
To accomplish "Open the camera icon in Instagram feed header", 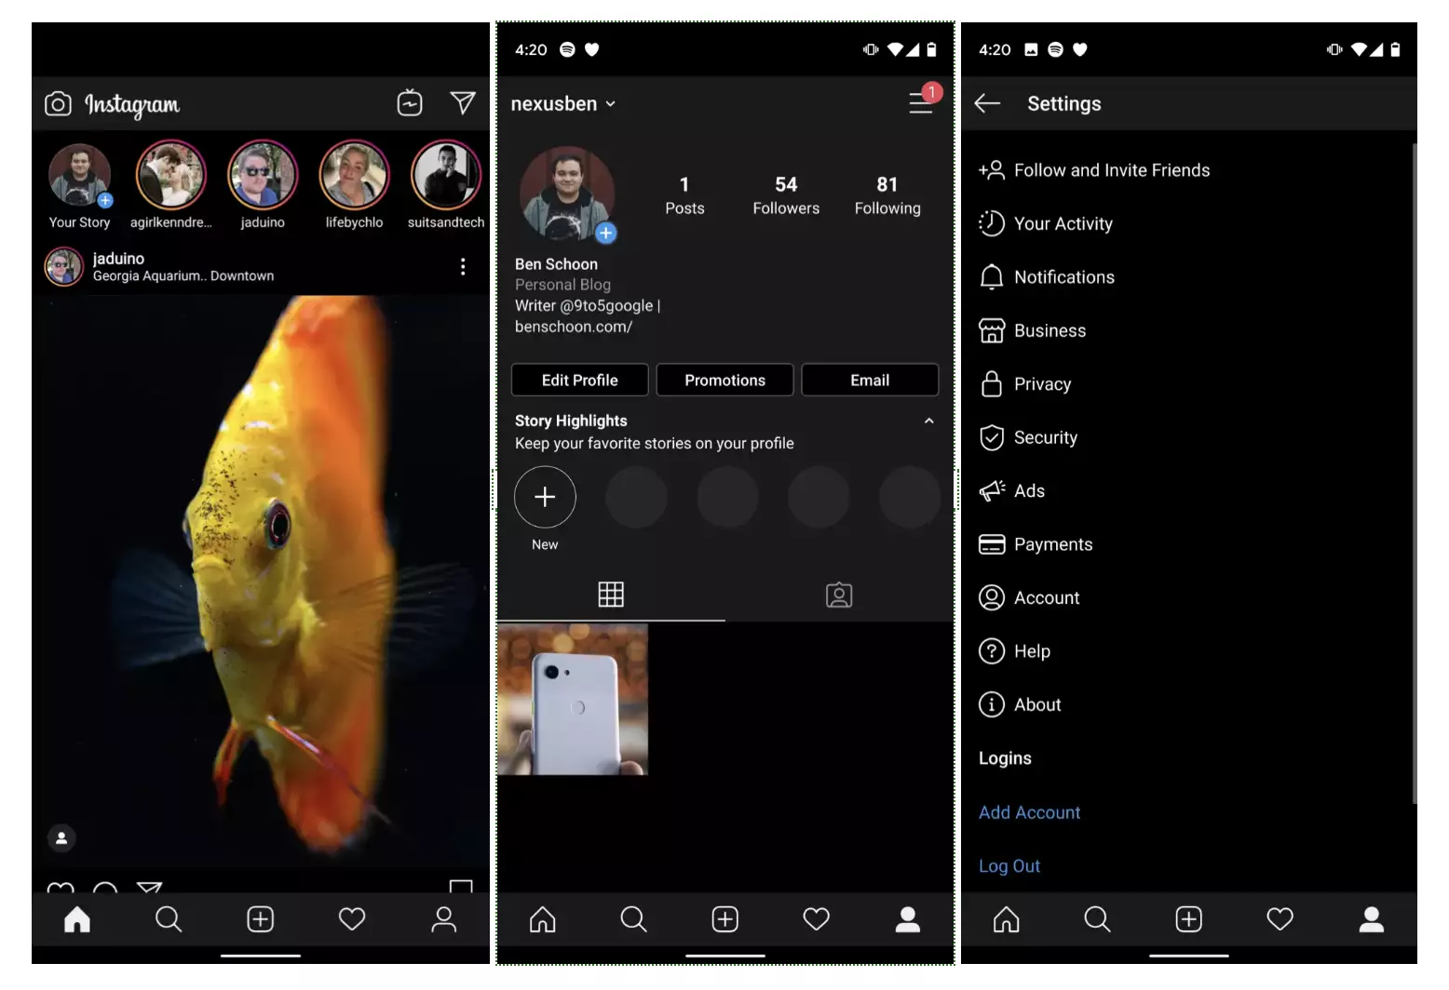I will pyautogui.click(x=58, y=103).
